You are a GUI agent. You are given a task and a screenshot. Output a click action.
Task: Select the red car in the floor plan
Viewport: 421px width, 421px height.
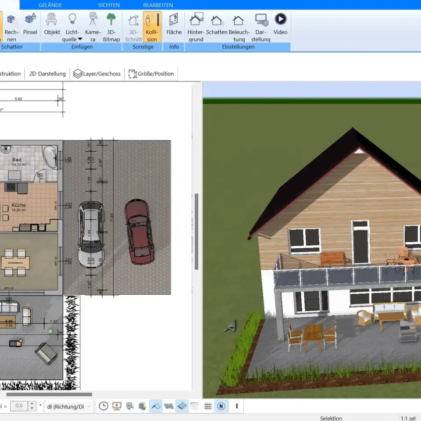click(x=139, y=232)
